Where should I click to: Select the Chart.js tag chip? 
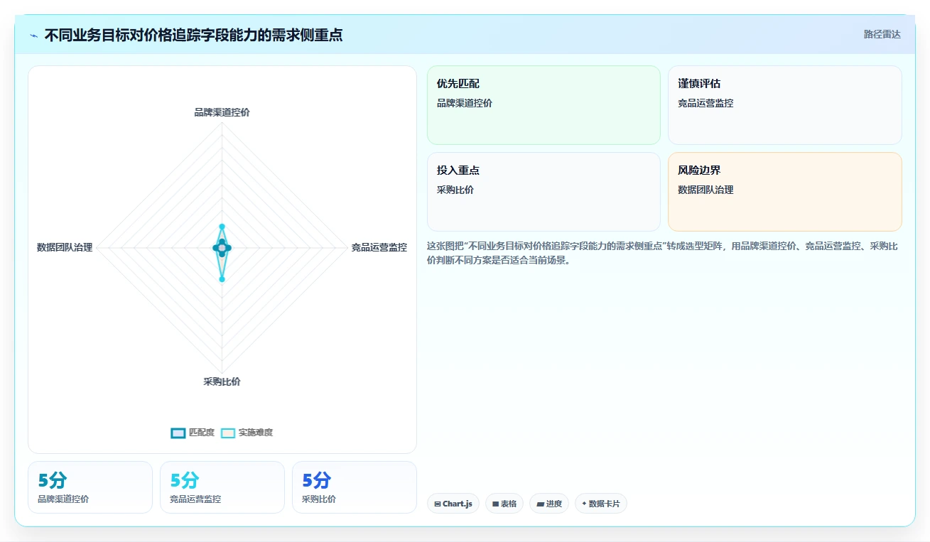(453, 504)
